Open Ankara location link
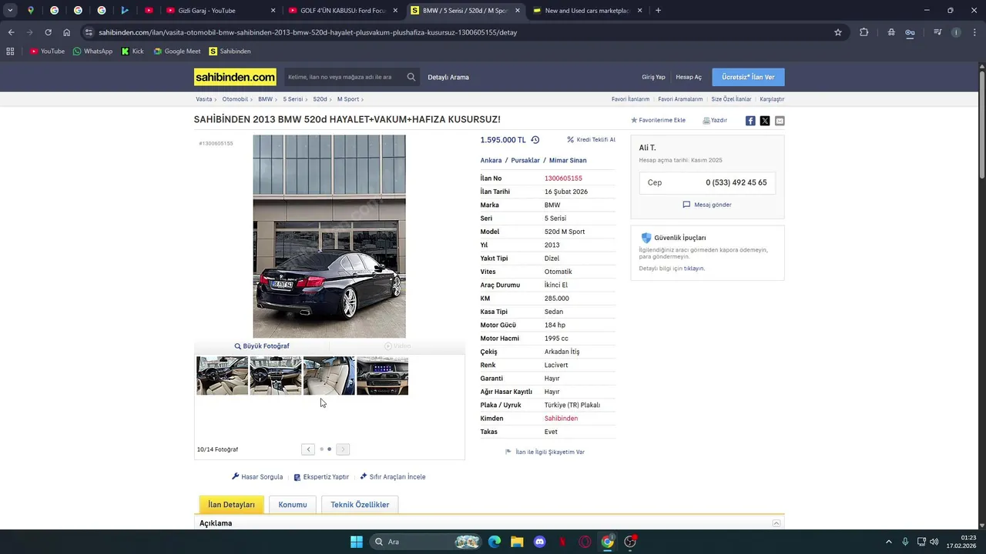Viewport: 986px width, 554px height. (491, 161)
